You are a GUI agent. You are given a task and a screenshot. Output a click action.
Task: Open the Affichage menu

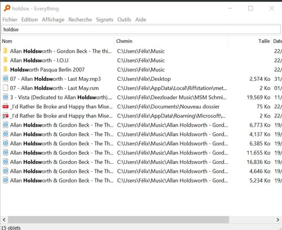[53, 20]
